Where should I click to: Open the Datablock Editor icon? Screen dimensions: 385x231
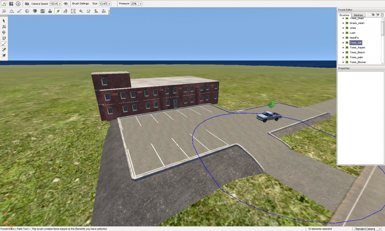pyautogui.click(x=42, y=11)
